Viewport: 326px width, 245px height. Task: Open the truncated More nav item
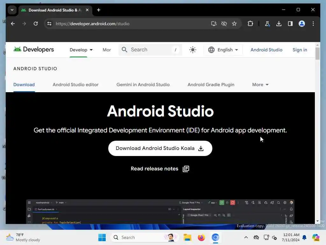(107, 50)
